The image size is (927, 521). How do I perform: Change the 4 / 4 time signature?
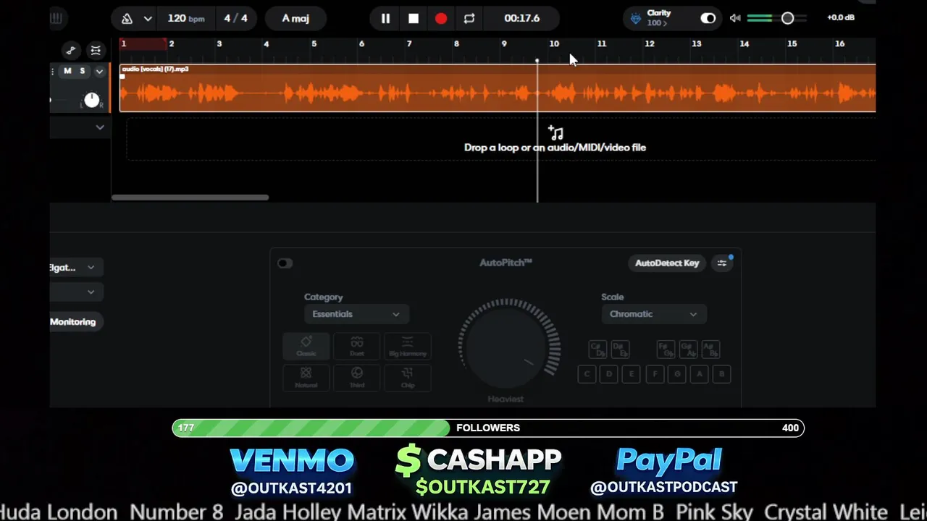[235, 18]
